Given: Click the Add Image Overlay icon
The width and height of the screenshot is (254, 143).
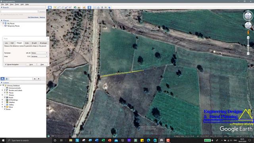Looking at the screenshot, I should point(66,8).
